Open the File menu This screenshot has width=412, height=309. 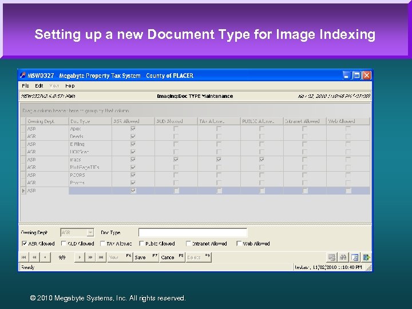coord(25,86)
